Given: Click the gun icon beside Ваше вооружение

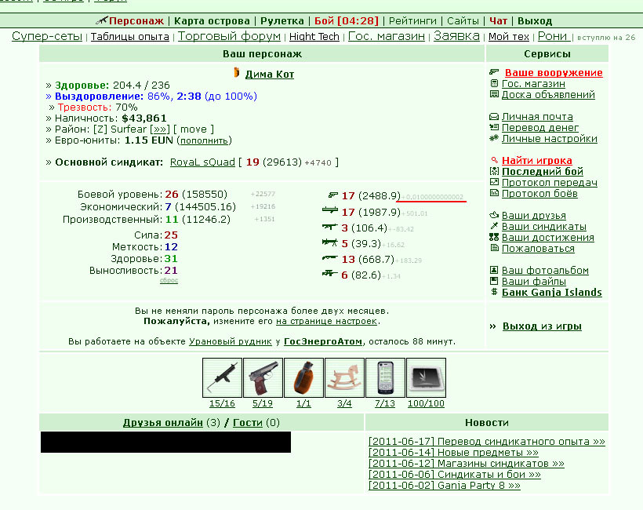Looking at the screenshot, I should pos(494,72).
